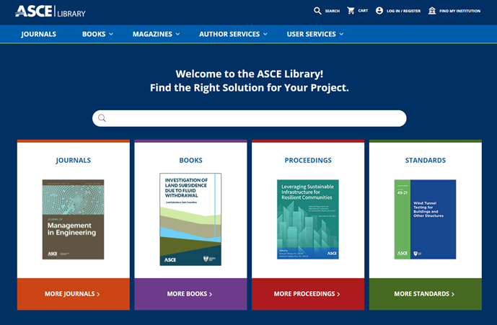Click arrow chevron after MORE PROCEEDINGS

[x=338, y=294]
